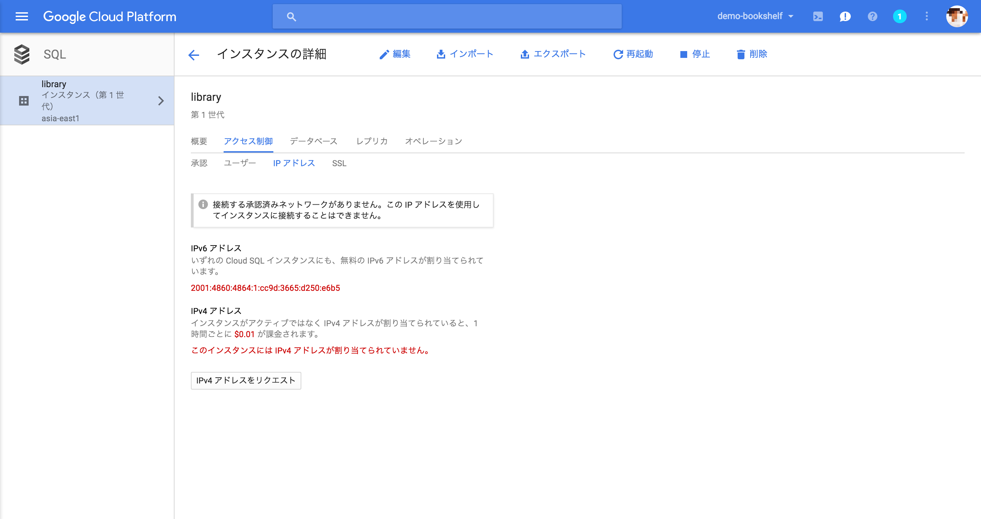The width and height of the screenshot is (981, 519).
Task: Click the エクスポート upload icon
Action: click(525, 54)
